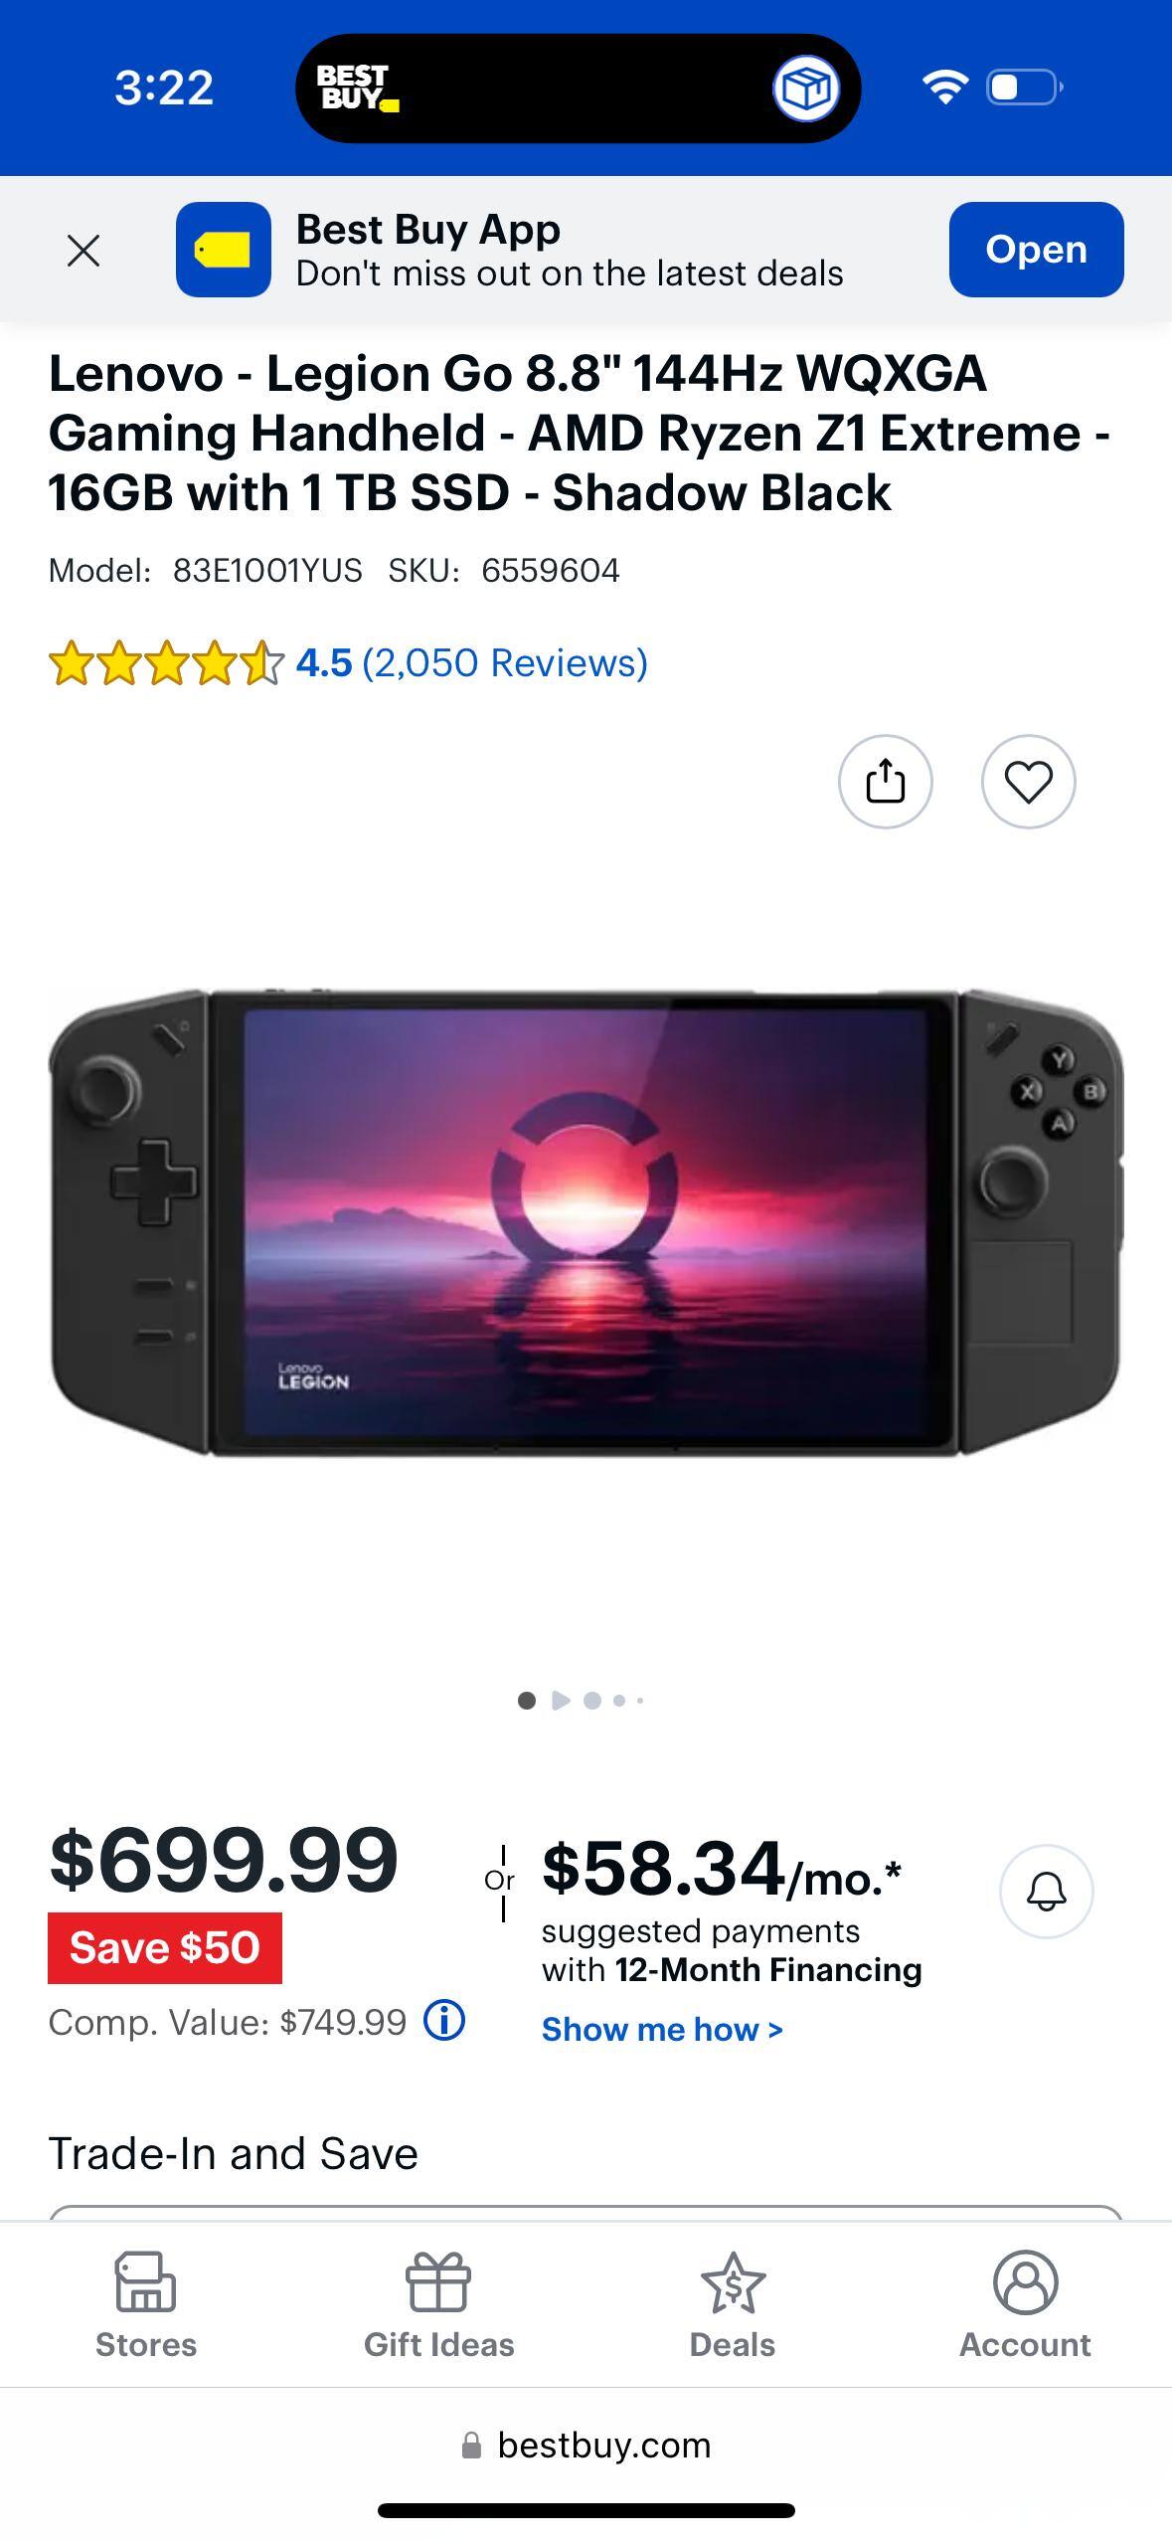The image size is (1172, 2542).
Task: Go to the Deals tab
Action: (x=732, y=2305)
